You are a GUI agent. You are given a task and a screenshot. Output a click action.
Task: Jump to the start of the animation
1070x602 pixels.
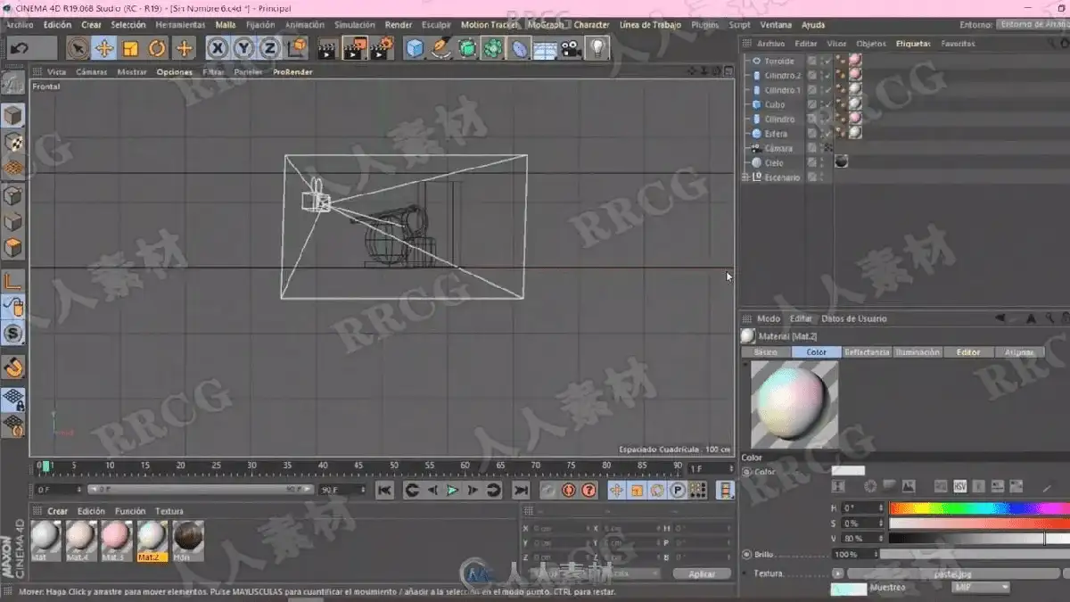click(384, 491)
